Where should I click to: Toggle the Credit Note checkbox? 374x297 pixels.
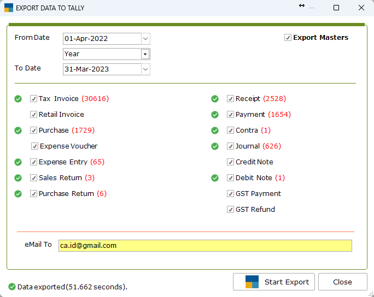click(230, 162)
